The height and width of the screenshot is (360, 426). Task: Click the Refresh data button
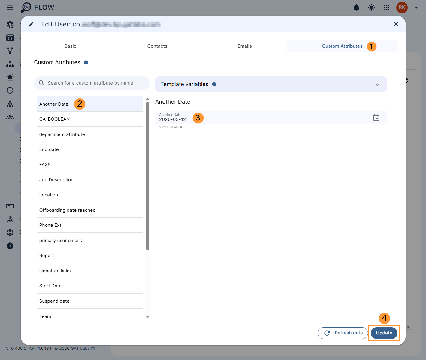coord(342,333)
